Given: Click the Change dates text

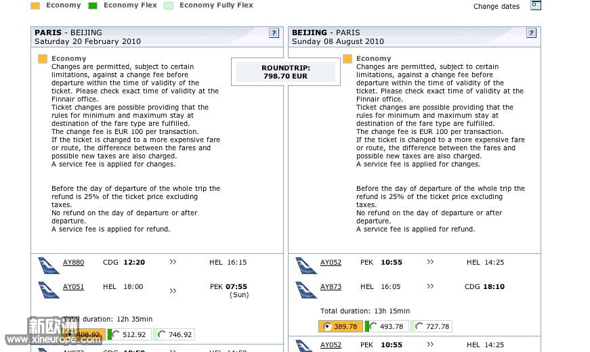Looking at the screenshot, I should pyautogui.click(x=497, y=7).
